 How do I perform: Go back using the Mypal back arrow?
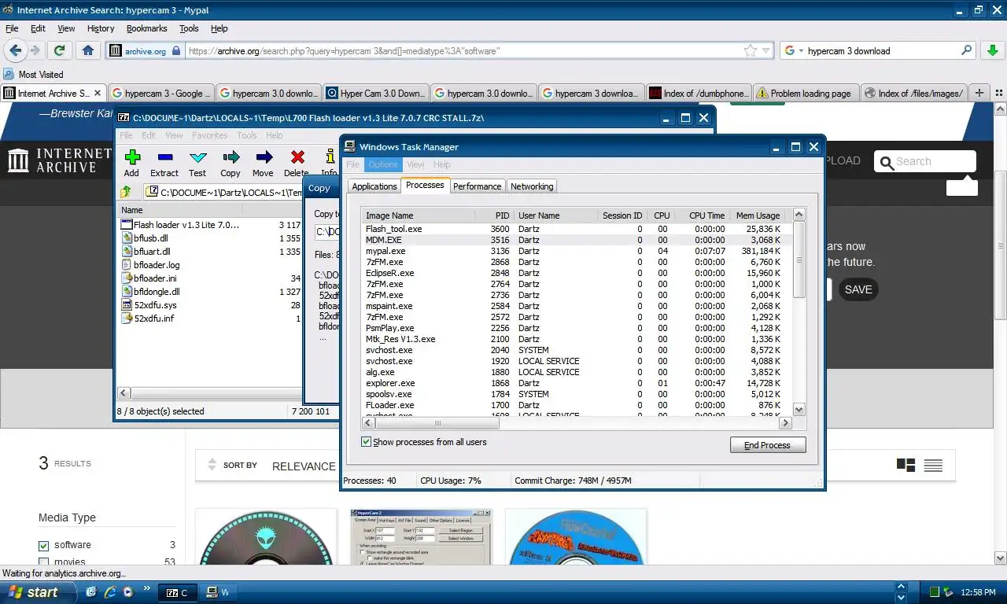(15, 50)
